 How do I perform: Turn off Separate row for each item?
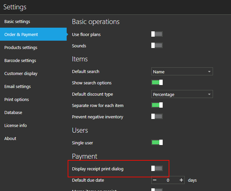(x=157, y=105)
